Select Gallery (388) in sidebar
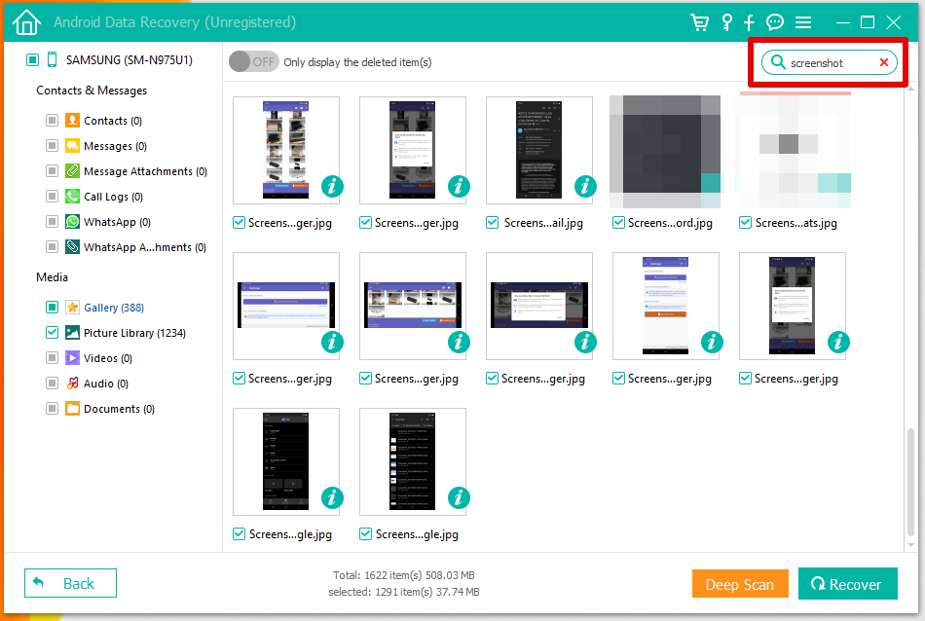This screenshot has height=621, width=925. pyautogui.click(x=113, y=308)
